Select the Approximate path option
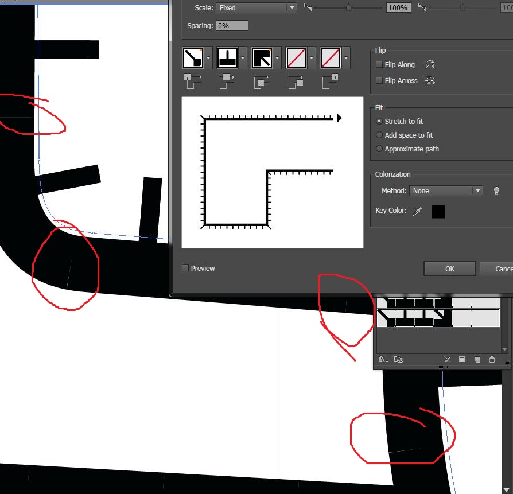Image resolution: width=513 pixels, height=494 pixels. pyautogui.click(x=379, y=149)
